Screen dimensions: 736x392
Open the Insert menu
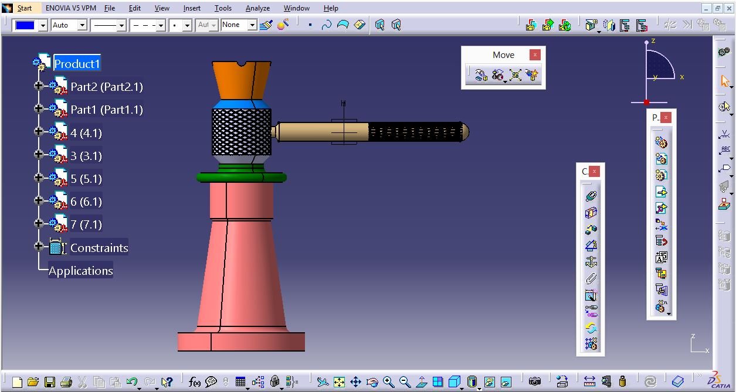pyautogui.click(x=192, y=8)
